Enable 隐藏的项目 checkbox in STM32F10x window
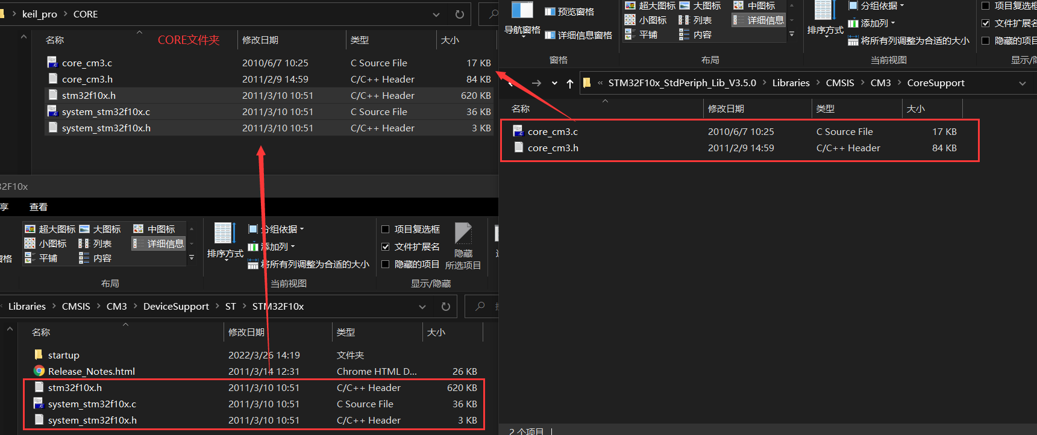Image resolution: width=1037 pixels, height=435 pixels. click(386, 264)
